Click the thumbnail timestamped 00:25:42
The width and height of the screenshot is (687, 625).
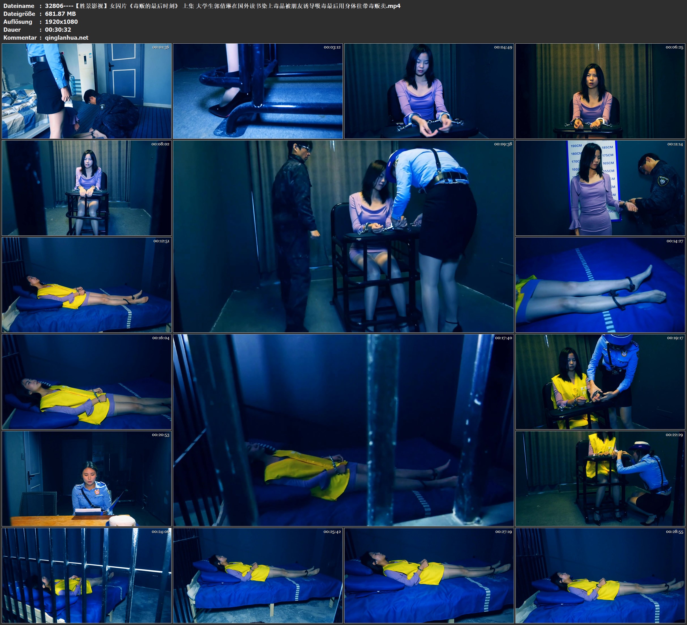pos(258,575)
